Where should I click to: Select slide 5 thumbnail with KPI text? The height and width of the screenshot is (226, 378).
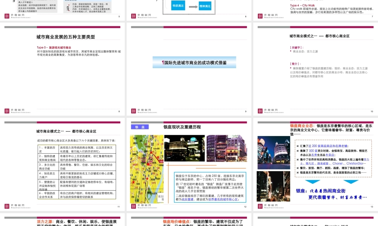point(62,10)
